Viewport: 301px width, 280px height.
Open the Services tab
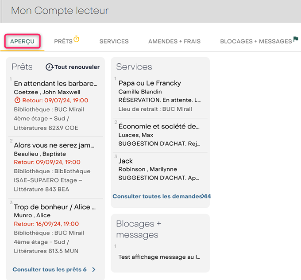114,41
